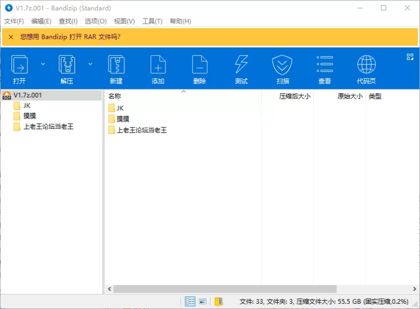Select the JK folder name in file list
Viewport: 420px width, 309px height.
(x=120, y=108)
